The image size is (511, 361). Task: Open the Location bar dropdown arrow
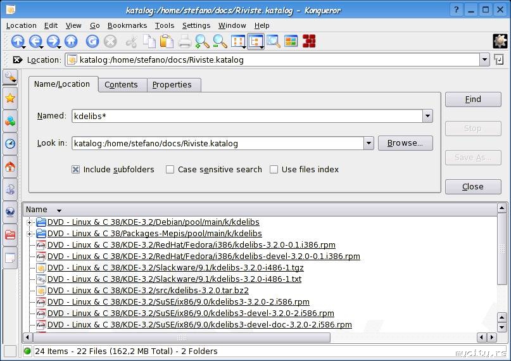point(484,60)
